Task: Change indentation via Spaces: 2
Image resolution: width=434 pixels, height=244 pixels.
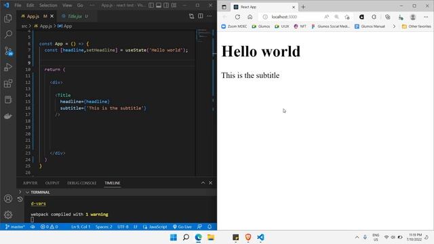Action: [104, 226]
